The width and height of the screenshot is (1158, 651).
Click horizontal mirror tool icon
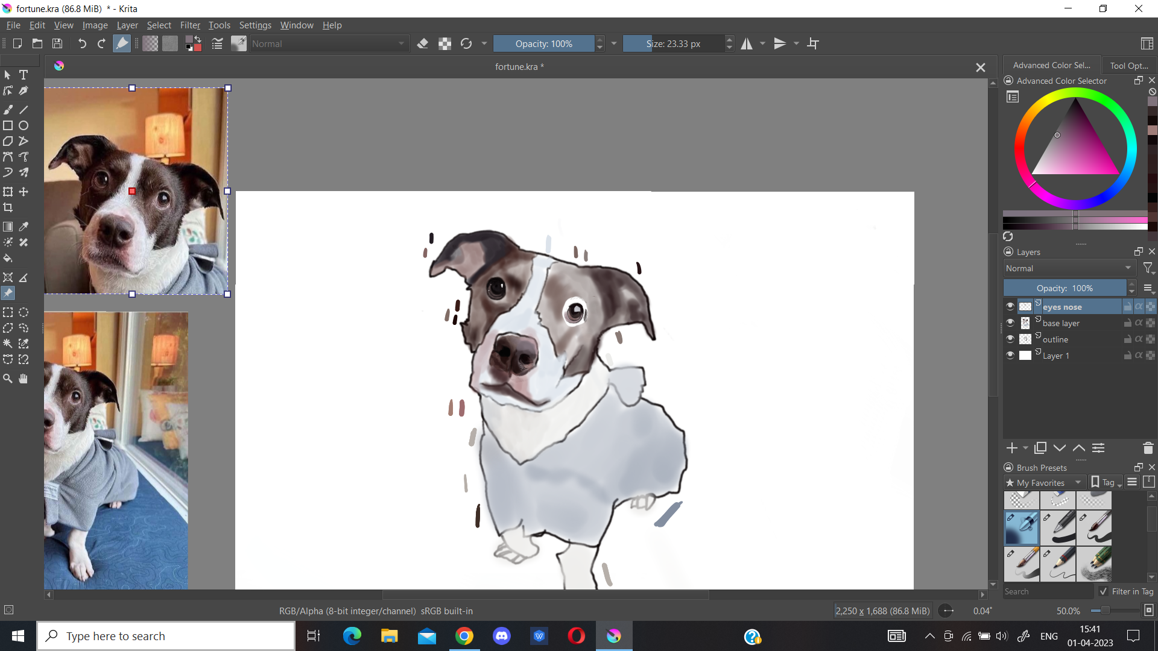point(747,43)
